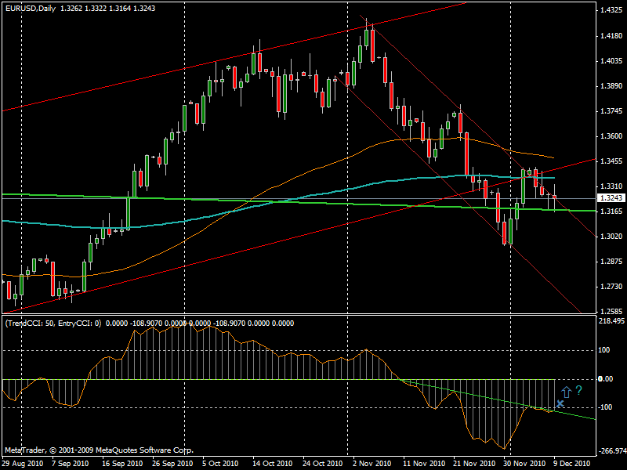Click the 16 Sep 2010 date label
Screen dimensions: 627x470
tap(122, 464)
